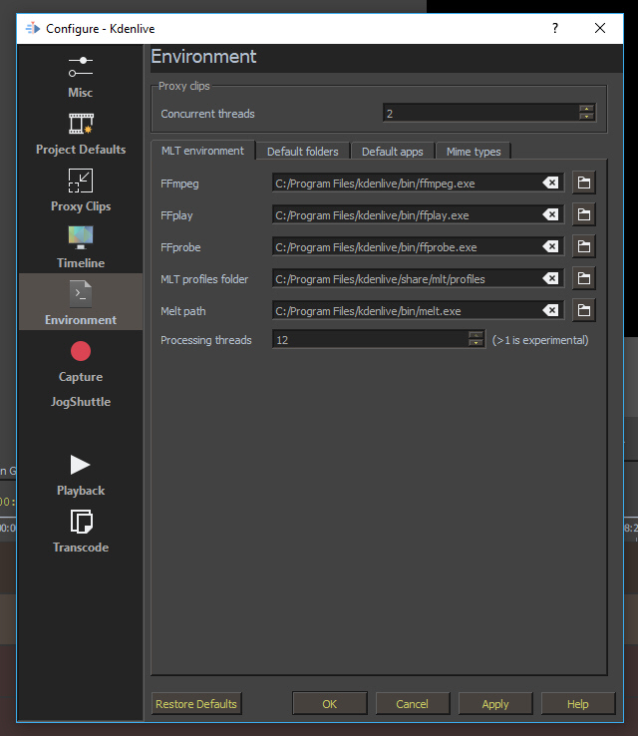Viewport: 638px width, 736px height.
Task: Open the Playback settings page
Action: point(80,476)
